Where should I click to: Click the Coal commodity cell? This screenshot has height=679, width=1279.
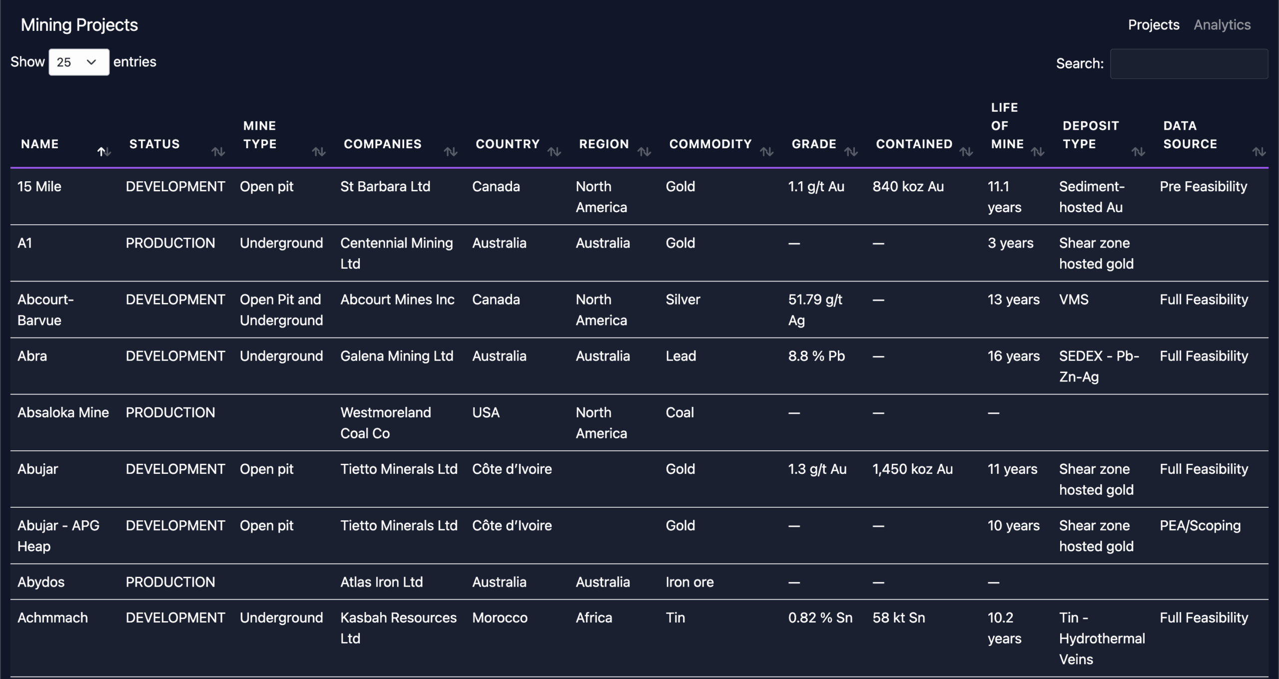click(680, 412)
